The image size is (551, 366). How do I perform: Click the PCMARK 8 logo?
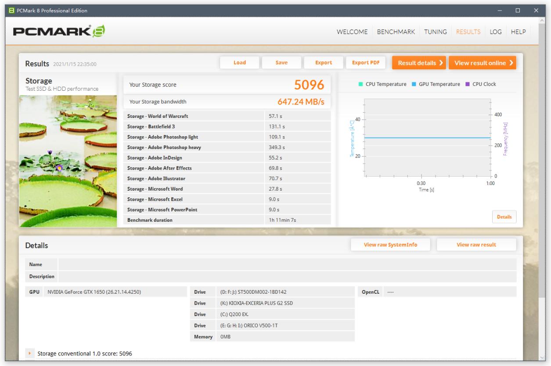point(58,32)
